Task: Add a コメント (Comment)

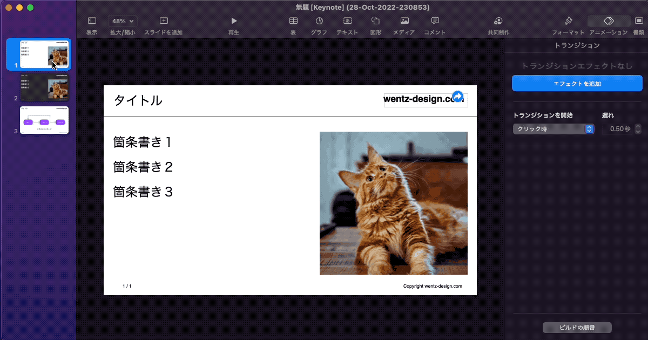Action: pyautogui.click(x=435, y=24)
